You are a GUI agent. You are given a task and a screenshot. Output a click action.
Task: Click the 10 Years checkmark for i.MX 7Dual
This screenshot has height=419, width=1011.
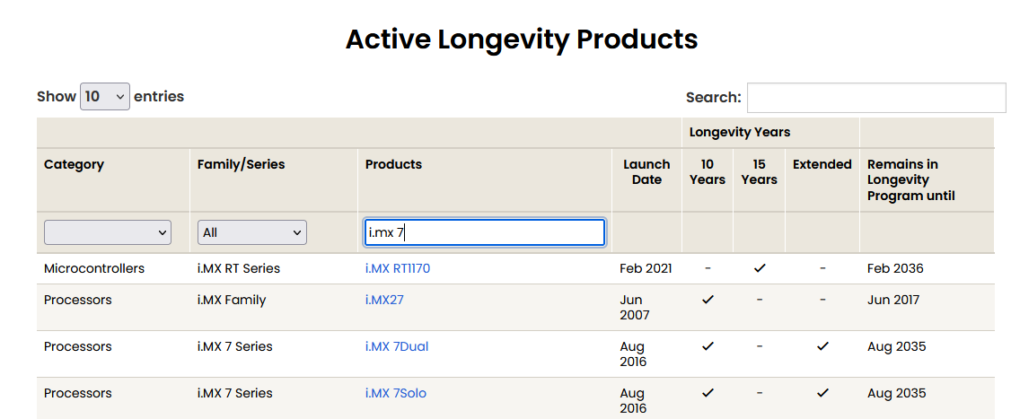click(708, 347)
